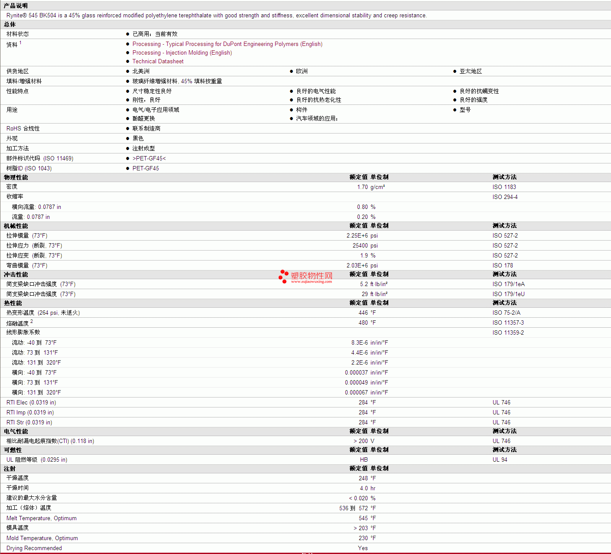Click the bullet before 欧洲

click(x=291, y=71)
